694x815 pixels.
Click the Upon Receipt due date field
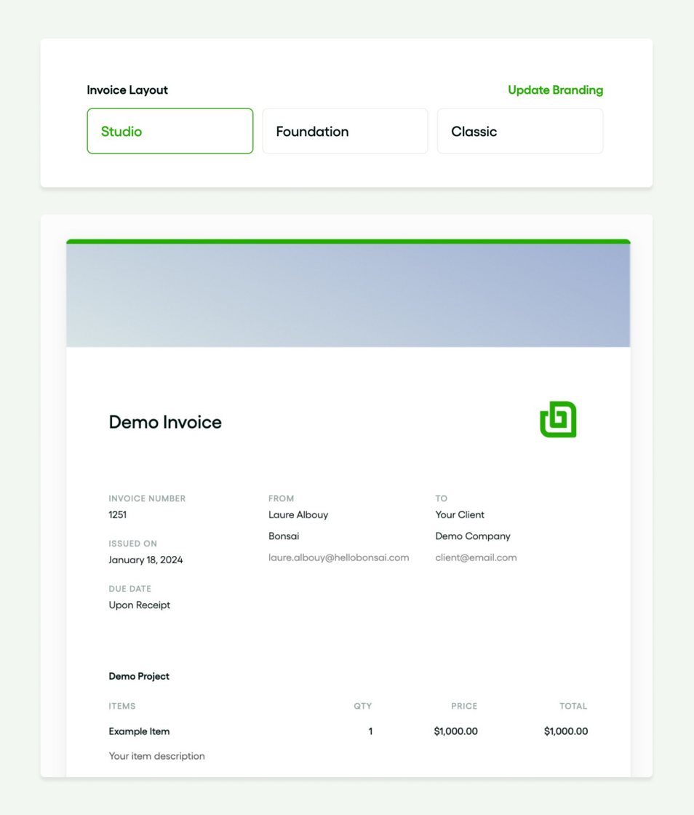click(x=139, y=605)
